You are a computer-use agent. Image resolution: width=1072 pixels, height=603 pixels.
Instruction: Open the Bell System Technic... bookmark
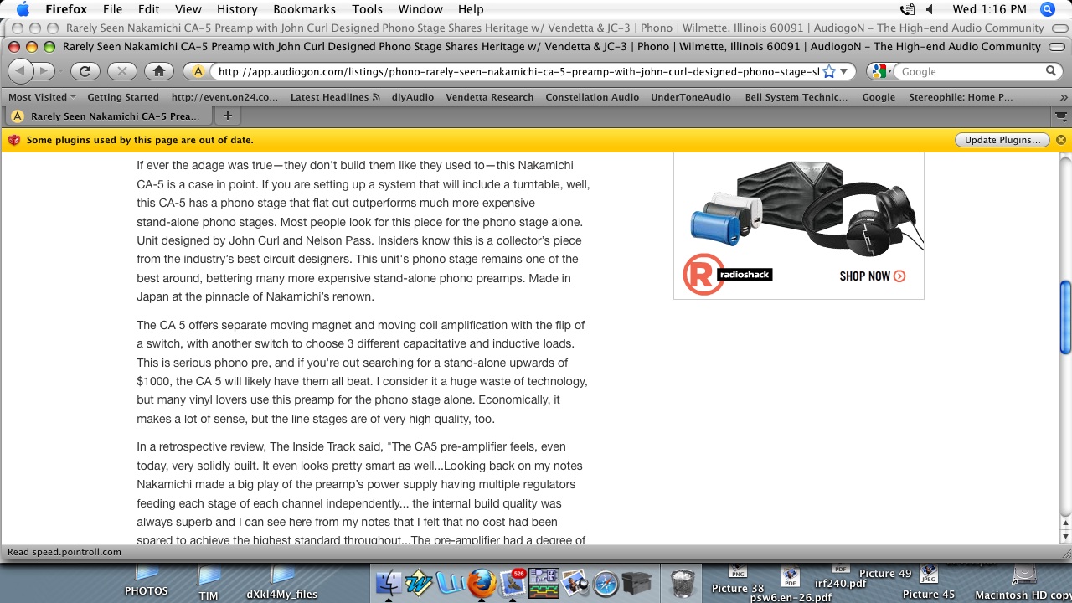[796, 97]
